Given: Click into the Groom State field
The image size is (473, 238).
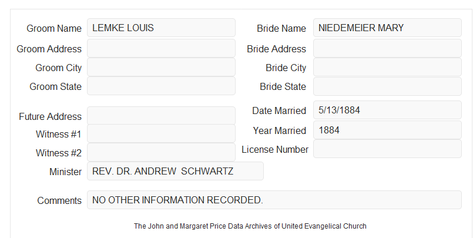Looking at the screenshot, I should pyautogui.click(x=161, y=86).
